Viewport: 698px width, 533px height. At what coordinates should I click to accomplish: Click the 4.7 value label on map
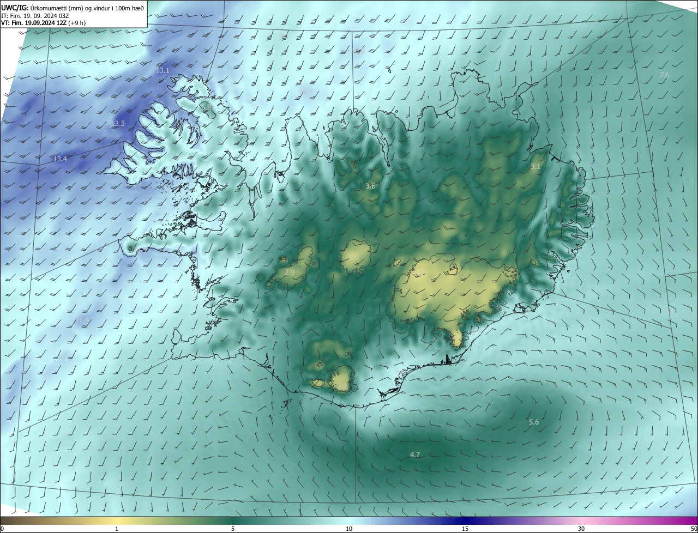click(415, 455)
